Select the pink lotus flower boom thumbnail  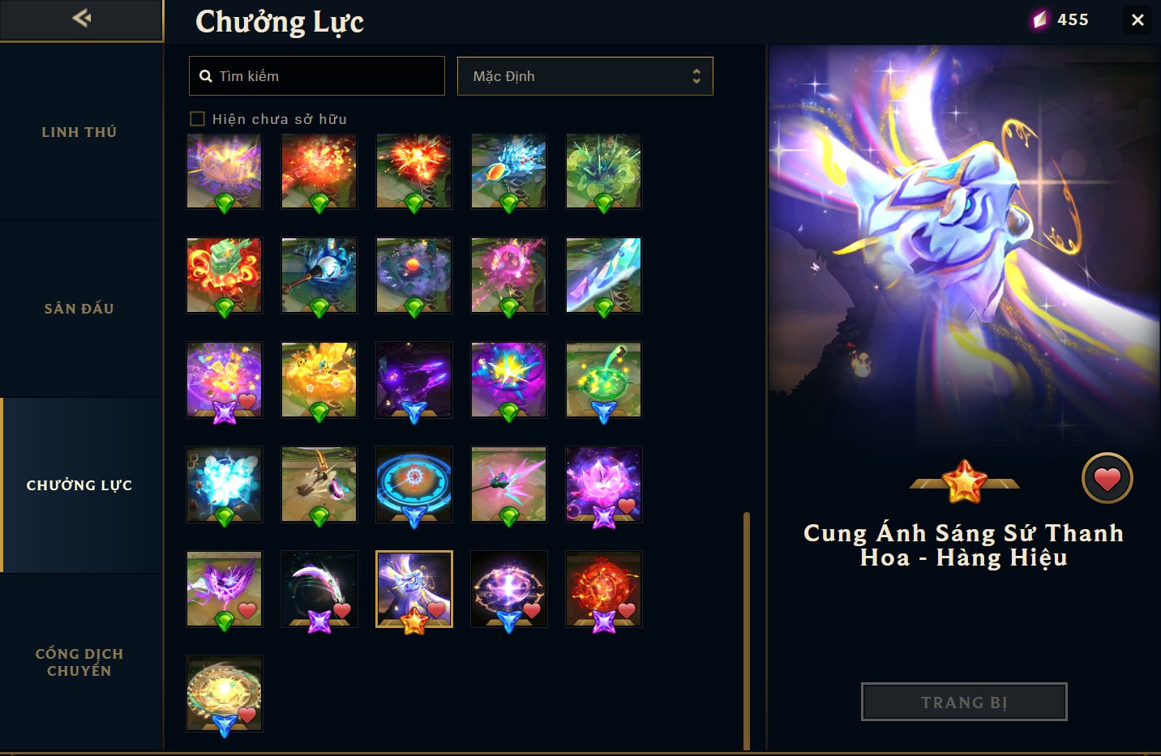[604, 485]
